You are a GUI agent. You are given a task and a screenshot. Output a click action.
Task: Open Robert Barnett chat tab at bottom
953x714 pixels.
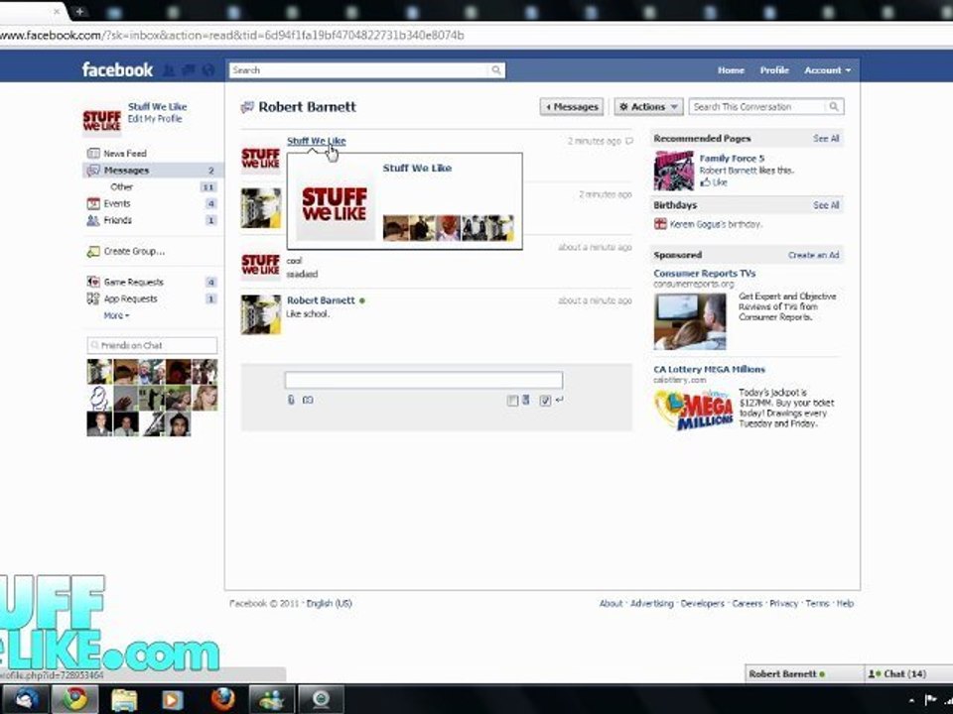pyautogui.click(x=803, y=674)
